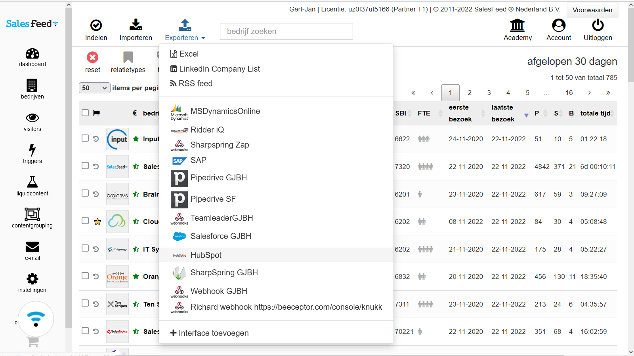Tick the select-all checkbox in table header
The image size is (634, 356).
click(85, 113)
